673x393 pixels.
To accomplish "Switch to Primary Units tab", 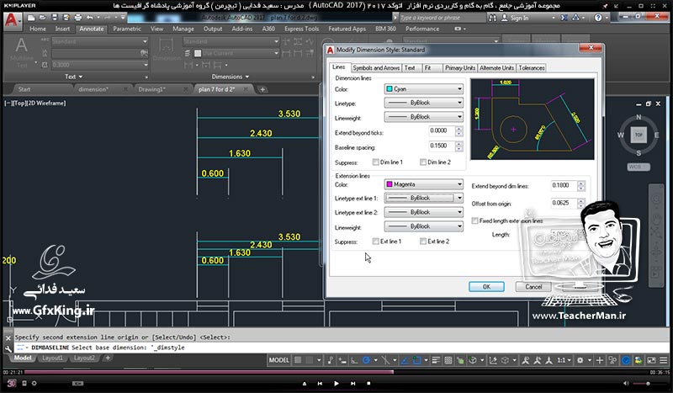I will click(459, 68).
